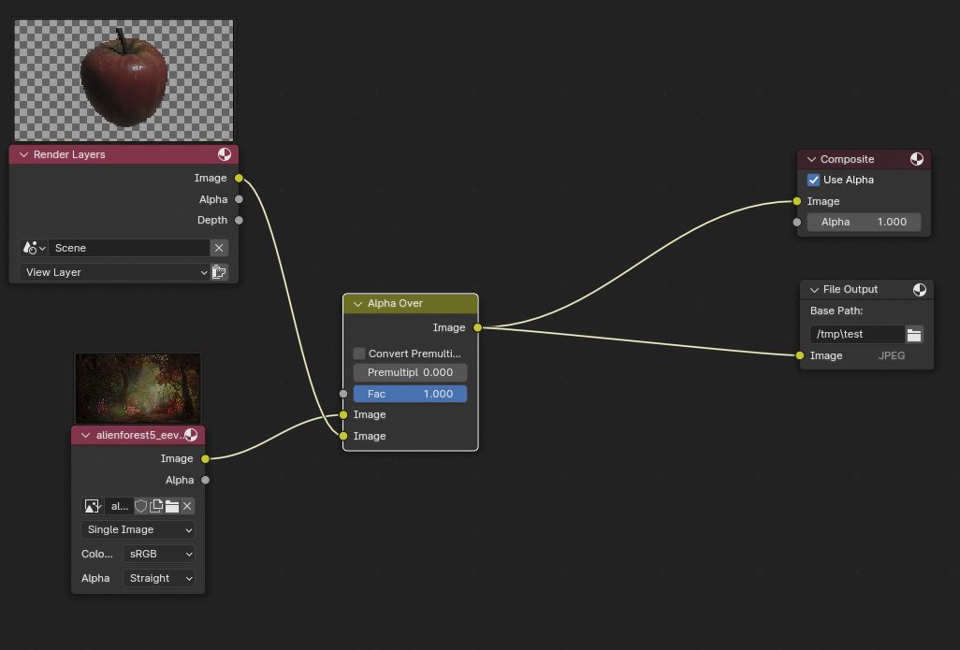Collapse the File Output node

point(813,290)
